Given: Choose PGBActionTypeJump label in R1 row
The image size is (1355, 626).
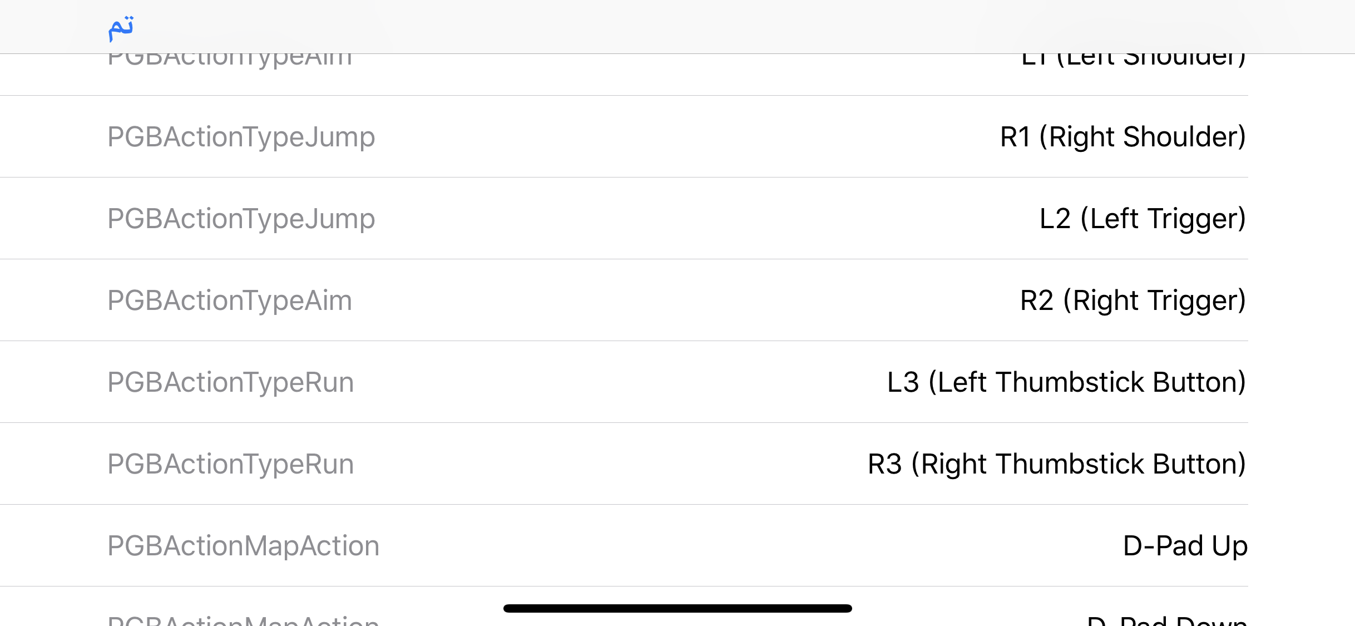Looking at the screenshot, I should (x=241, y=137).
